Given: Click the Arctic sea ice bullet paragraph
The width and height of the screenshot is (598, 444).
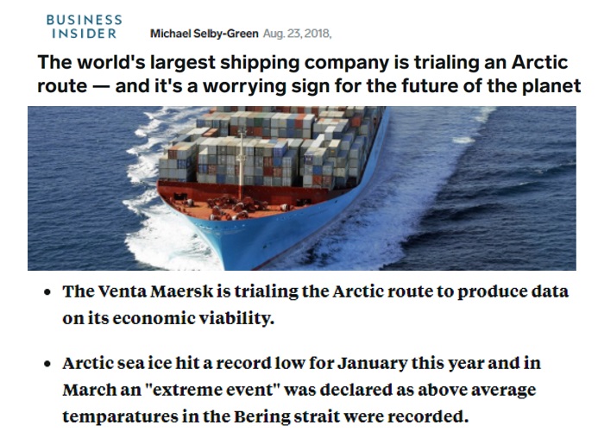Looking at the screenshot, I should (x=301, y=390).
